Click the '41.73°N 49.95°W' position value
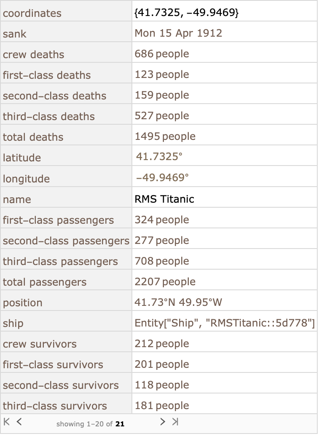This screenshot has width=319, height=447. coord(178,302)
